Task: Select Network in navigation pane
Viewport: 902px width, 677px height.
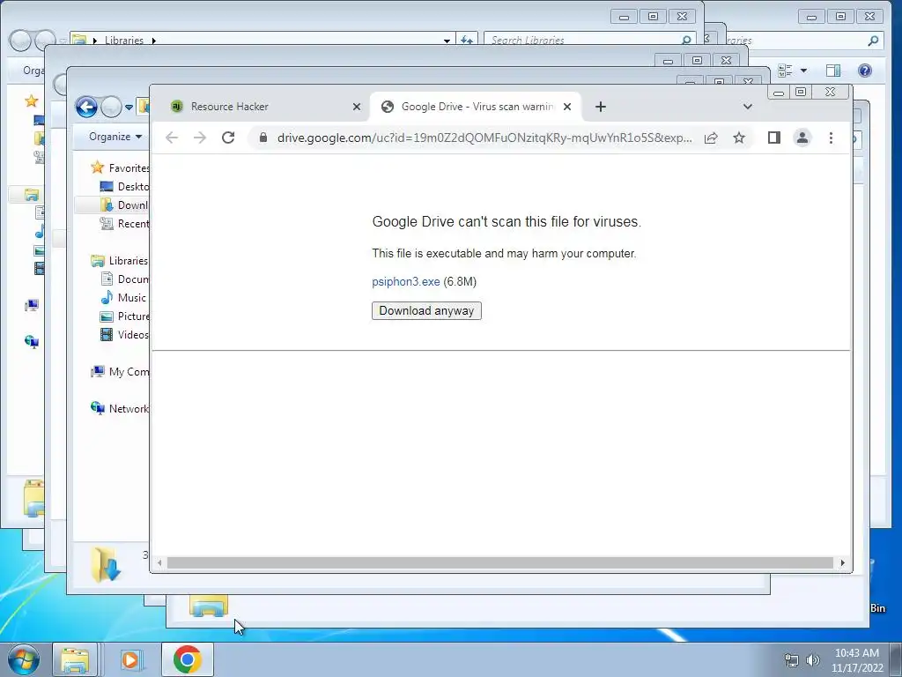Action: click(x=121, y=409)
